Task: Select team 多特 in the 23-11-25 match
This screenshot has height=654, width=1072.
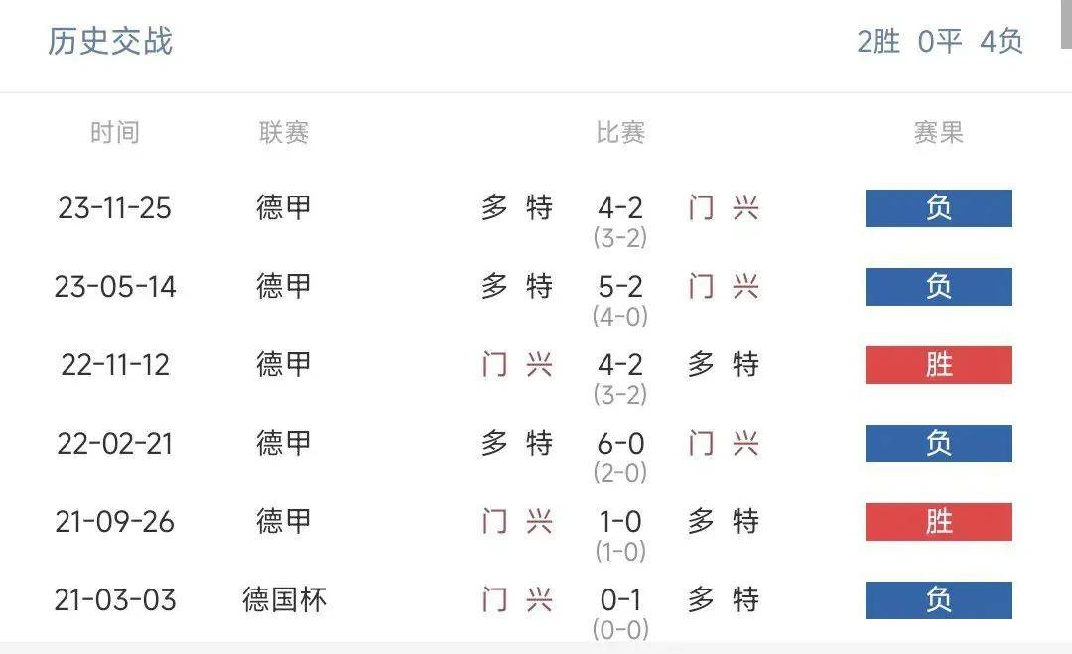Action: [x=518, y=208]
